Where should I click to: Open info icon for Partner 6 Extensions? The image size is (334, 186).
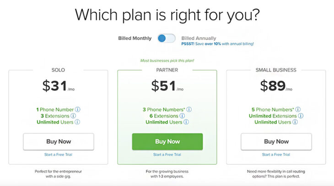(x=185, y=116)
